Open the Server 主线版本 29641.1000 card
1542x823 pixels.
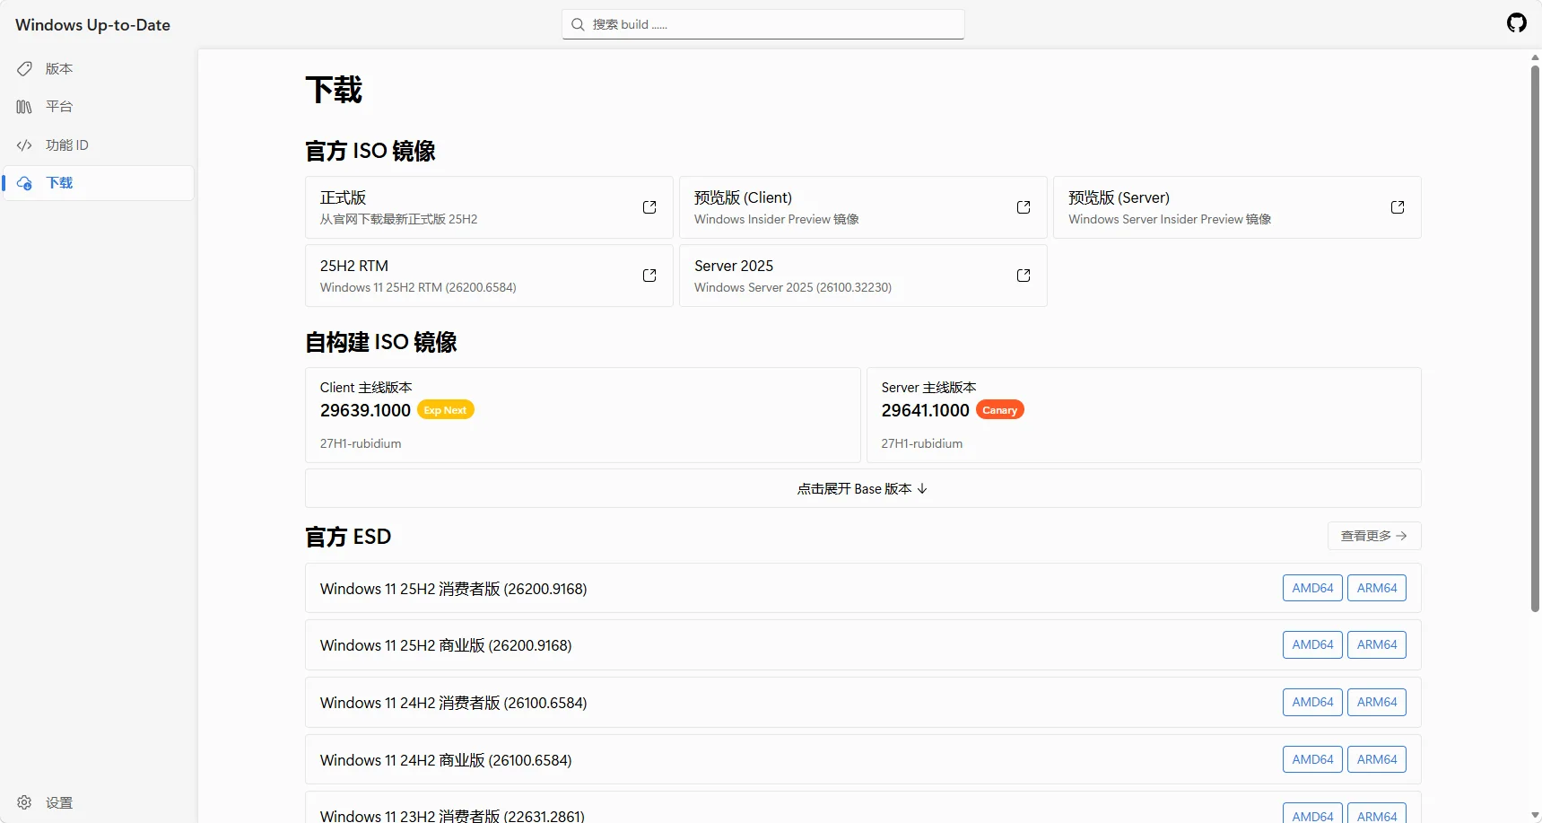1144,415
